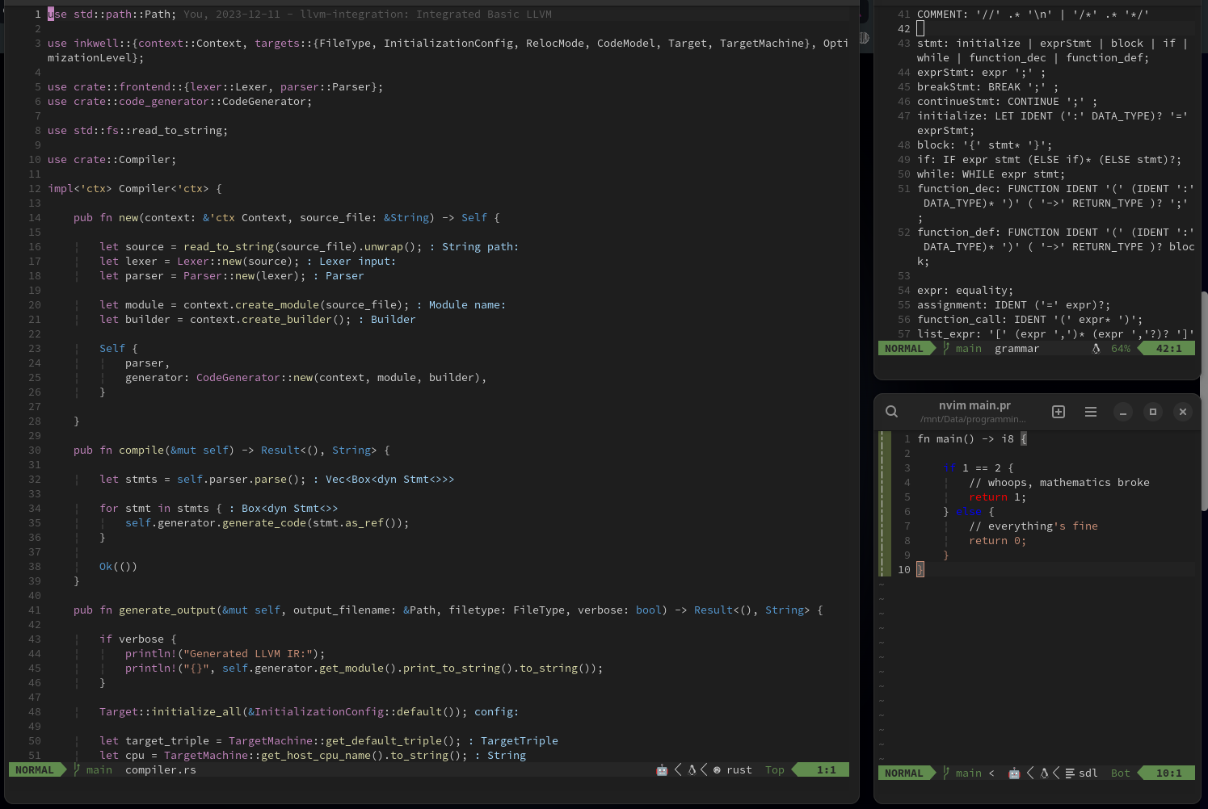Viewport: 1208px width, 809px height.
Task: Place cursor on 'pub fn compile' line 30
Action: tap(119, 451)
